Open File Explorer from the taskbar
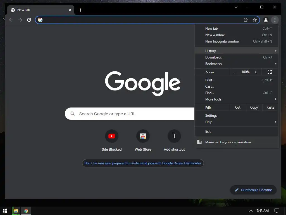 click(x=16, y=211)
